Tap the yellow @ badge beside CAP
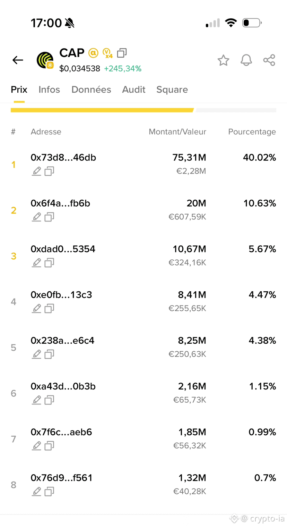This screenshot has height=527, width=287. 94,53
